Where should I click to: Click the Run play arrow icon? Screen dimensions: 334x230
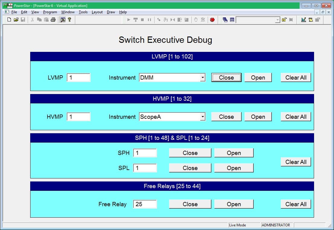click(129, 20)
